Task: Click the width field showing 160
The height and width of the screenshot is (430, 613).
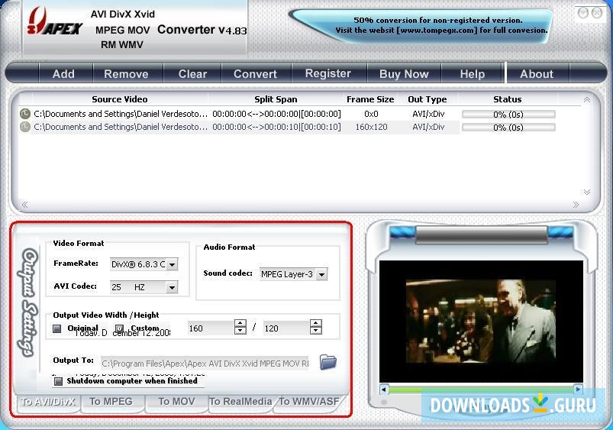Action: 211,328
